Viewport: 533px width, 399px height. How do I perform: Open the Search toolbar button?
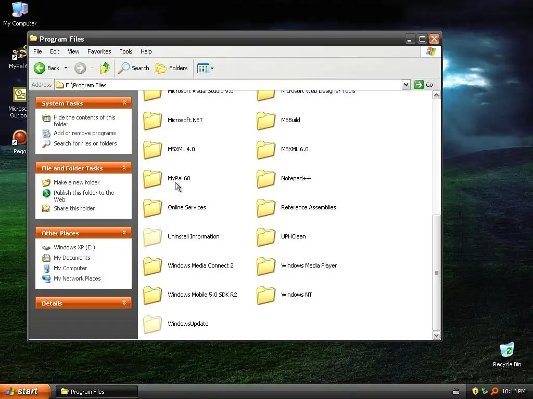point(134,68)
